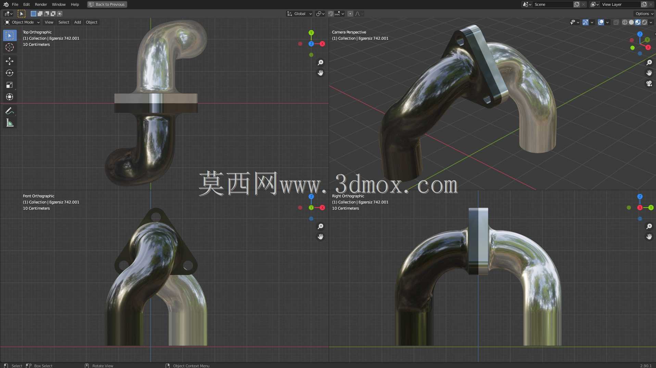656x368 pixels.
Task: Select the Cursor tool
Action: click(10, 47)
